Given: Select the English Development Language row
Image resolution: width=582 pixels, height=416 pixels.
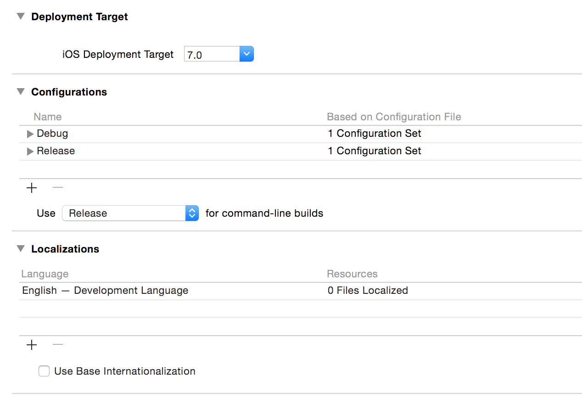Looking at the screenshot, I should [x=105, y=291].
